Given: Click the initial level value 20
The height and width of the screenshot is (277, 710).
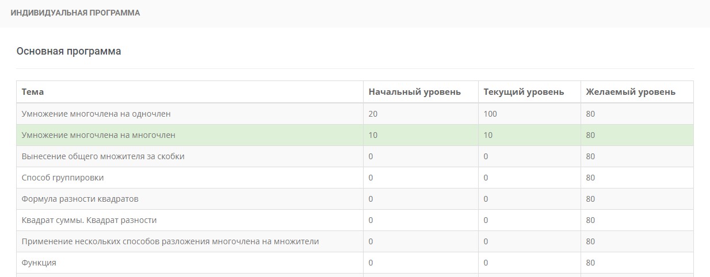Looking at the screenshot, I should pyautogui.click(x=373, y=114).
